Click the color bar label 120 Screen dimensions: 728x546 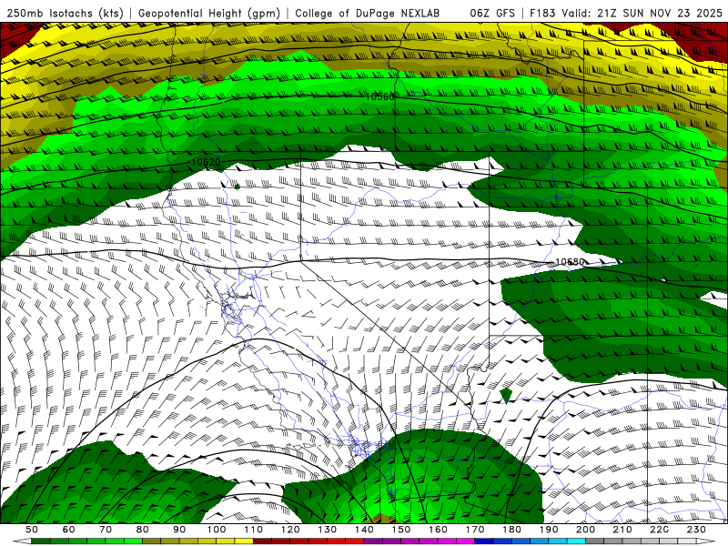[x=290, y=530]
